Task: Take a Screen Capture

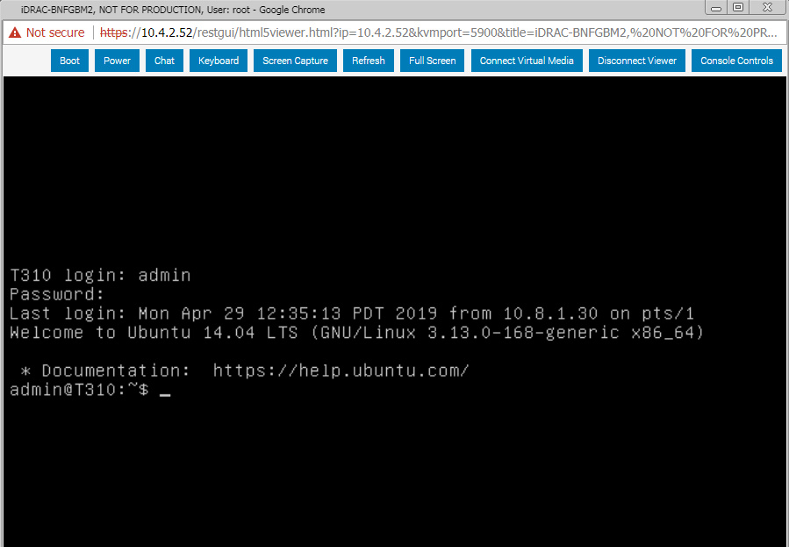Action: click(x=295, y=61)
